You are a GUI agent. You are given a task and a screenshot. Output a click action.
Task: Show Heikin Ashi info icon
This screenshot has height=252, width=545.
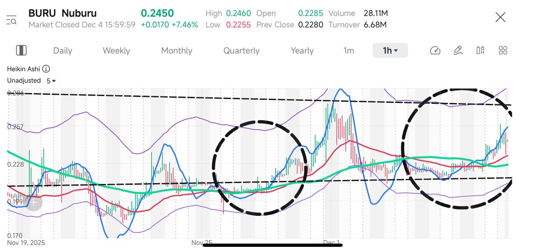coord(46,68)
